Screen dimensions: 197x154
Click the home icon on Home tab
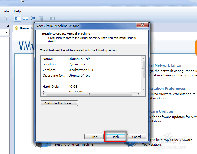click(x=17, y=28)
